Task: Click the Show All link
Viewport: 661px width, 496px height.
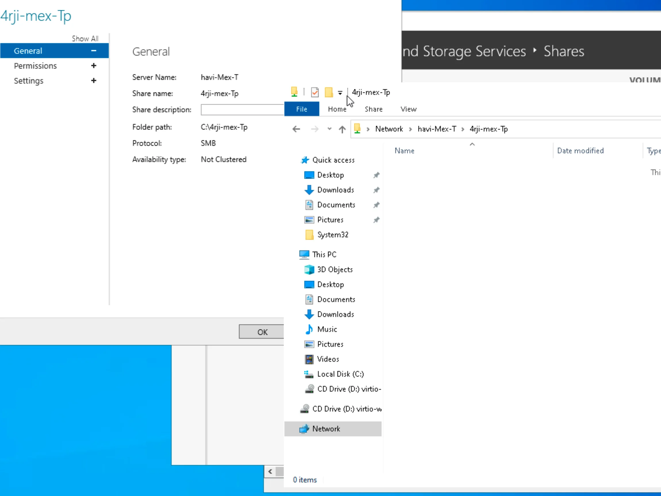Action: click(x=85, y=38)
